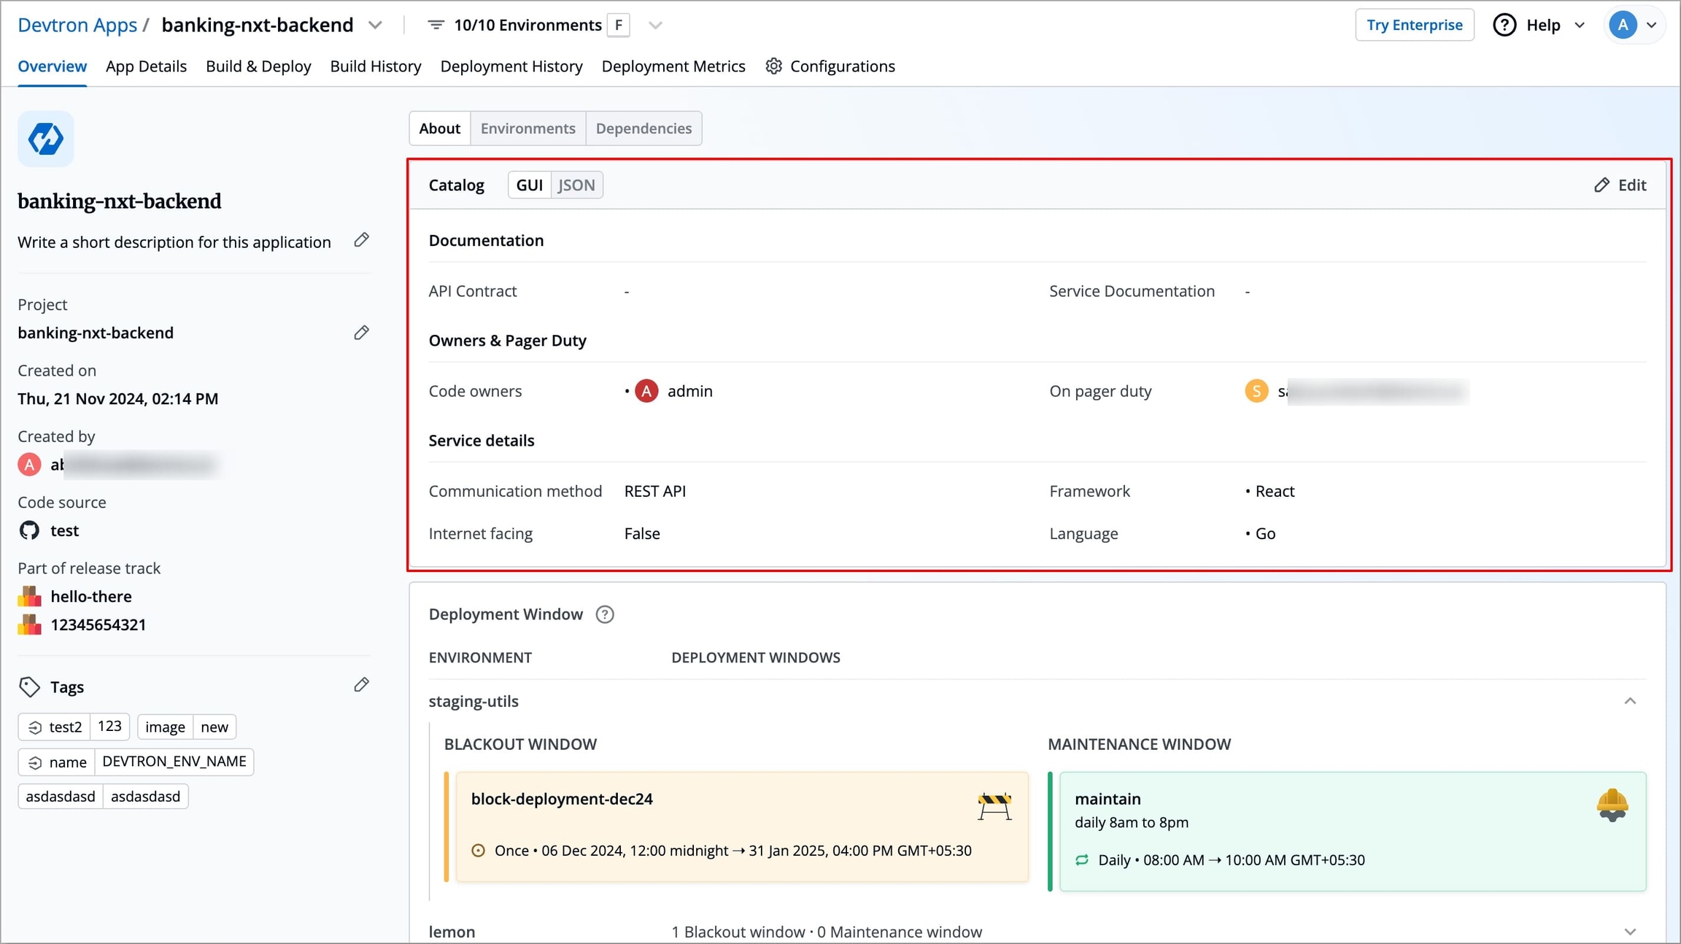Open the Deployment History tab
This screenshot has width=1681, height=944.
coord(511,66)
